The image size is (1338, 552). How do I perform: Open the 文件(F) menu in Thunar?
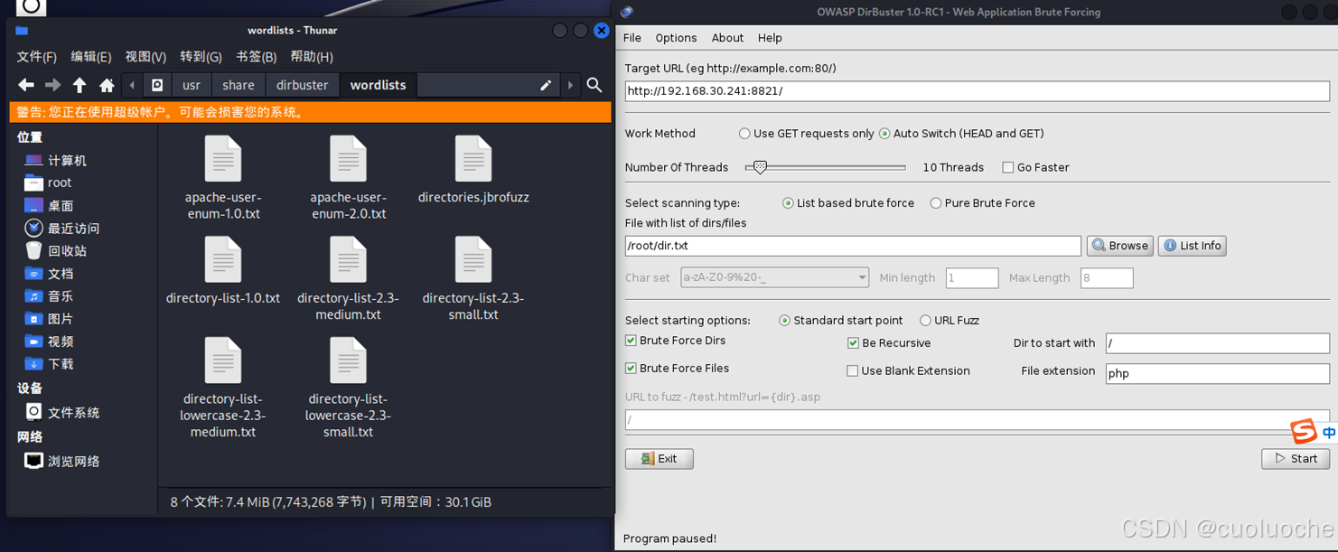pyautogui.click(x=36, y=56)
